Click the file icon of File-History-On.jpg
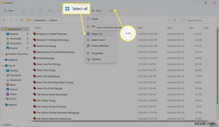 pos(34,100)
